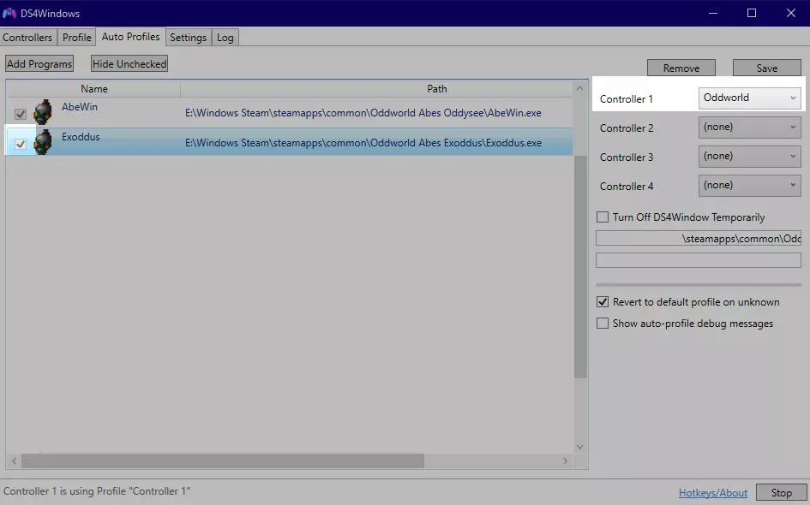The height and width of the screenshot is (505, 810).
Task: Click the vertical scrollbar up arrow
Action: pyautogui.click(x=579, y=88)
